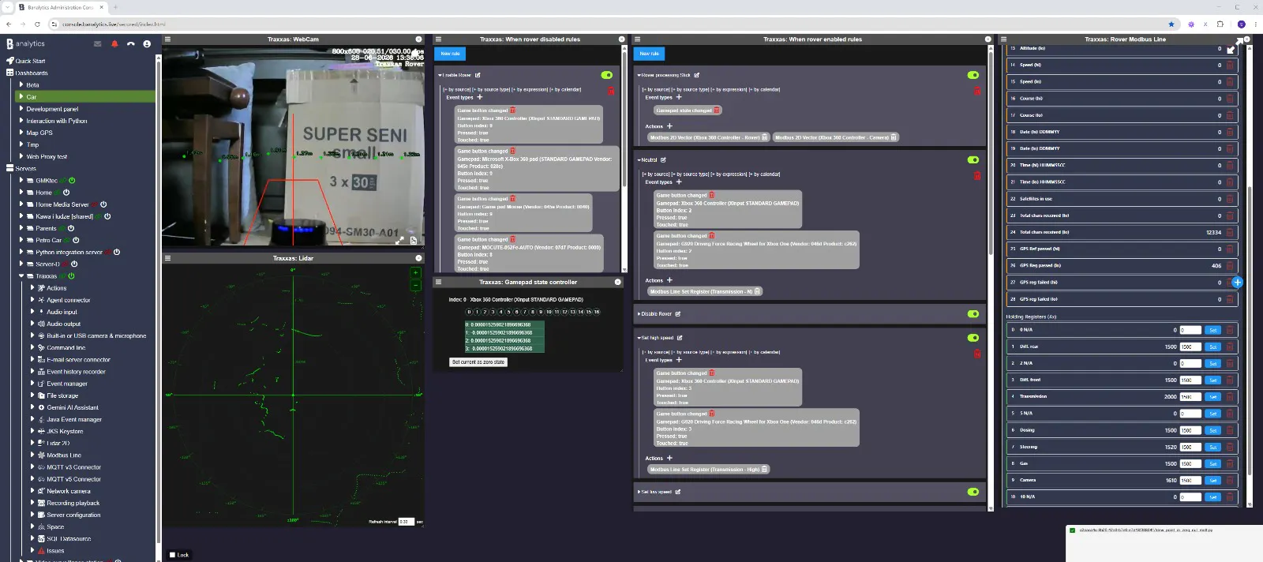Click New rule in rover enabled rules

(x=649, y=54)
